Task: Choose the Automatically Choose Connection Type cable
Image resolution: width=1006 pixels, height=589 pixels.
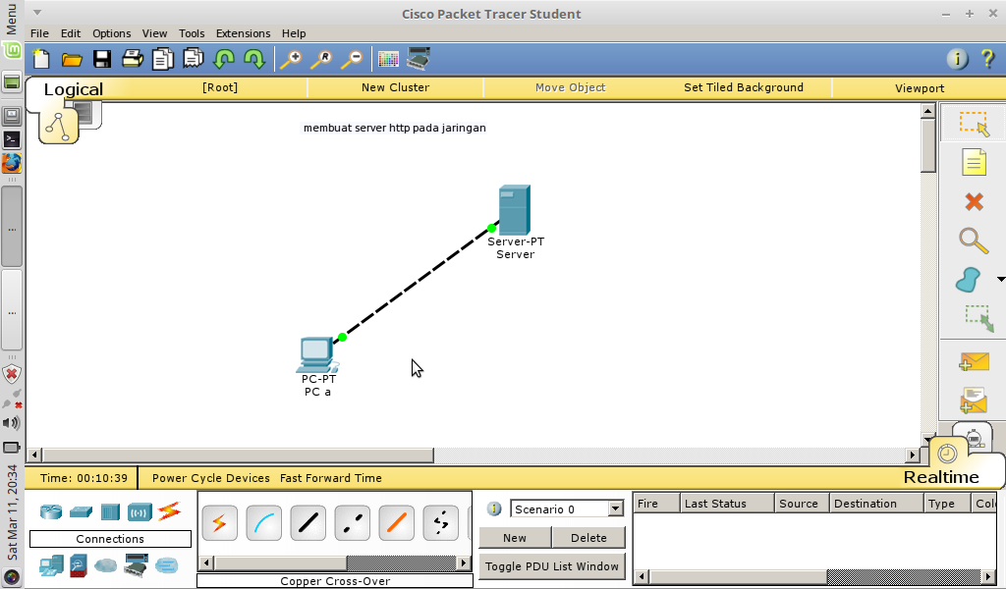Action: 220,522
